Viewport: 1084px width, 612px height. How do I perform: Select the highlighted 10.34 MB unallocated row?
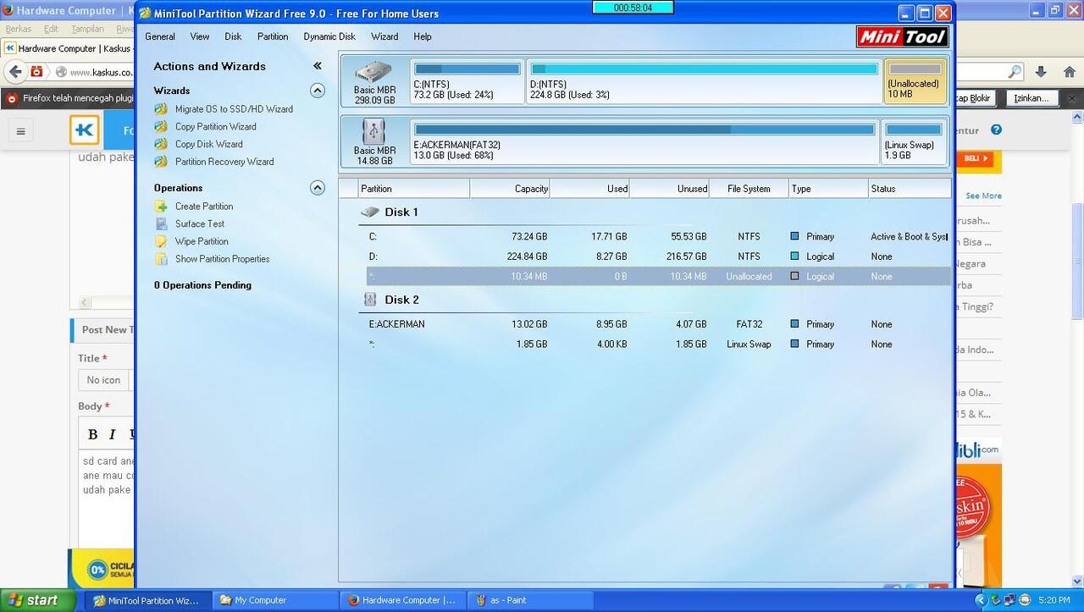coord(657,277)
